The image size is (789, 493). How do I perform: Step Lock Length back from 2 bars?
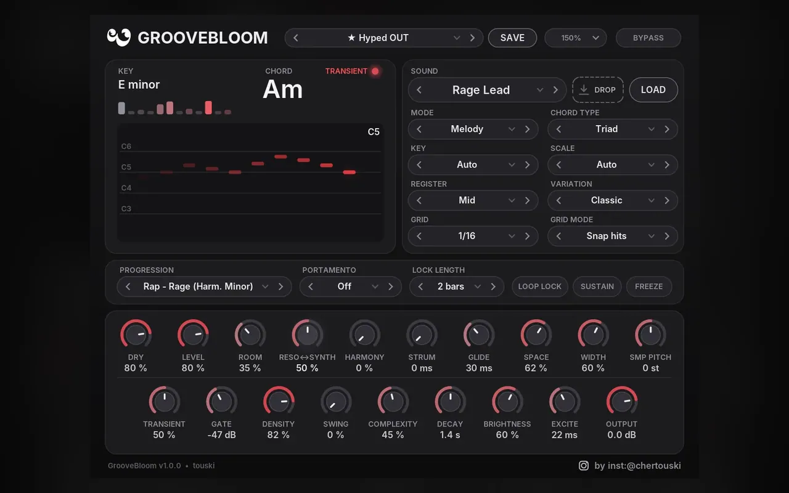(421, 287)
